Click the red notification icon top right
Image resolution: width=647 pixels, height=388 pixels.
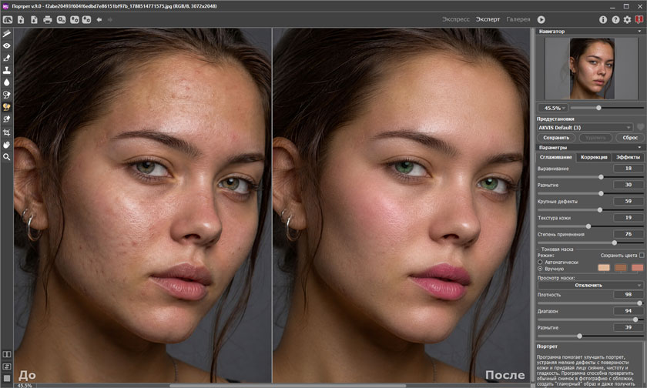point(639,20)
